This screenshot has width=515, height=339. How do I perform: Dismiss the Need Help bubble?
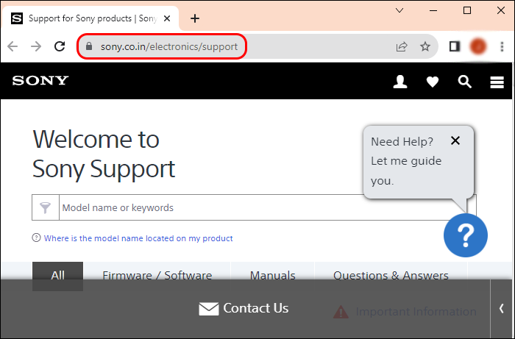[455, 140]
